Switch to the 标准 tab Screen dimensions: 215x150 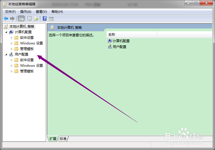(x=63, y=139)
